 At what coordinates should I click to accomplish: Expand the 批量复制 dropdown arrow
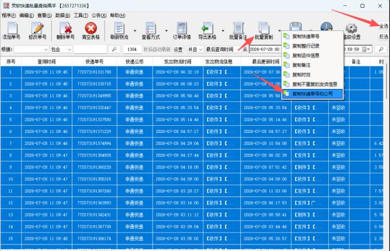tap(280, 31)
